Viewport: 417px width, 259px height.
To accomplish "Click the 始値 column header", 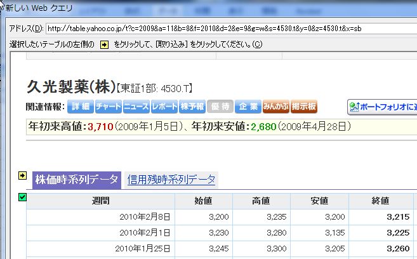I will coord(204,201).
